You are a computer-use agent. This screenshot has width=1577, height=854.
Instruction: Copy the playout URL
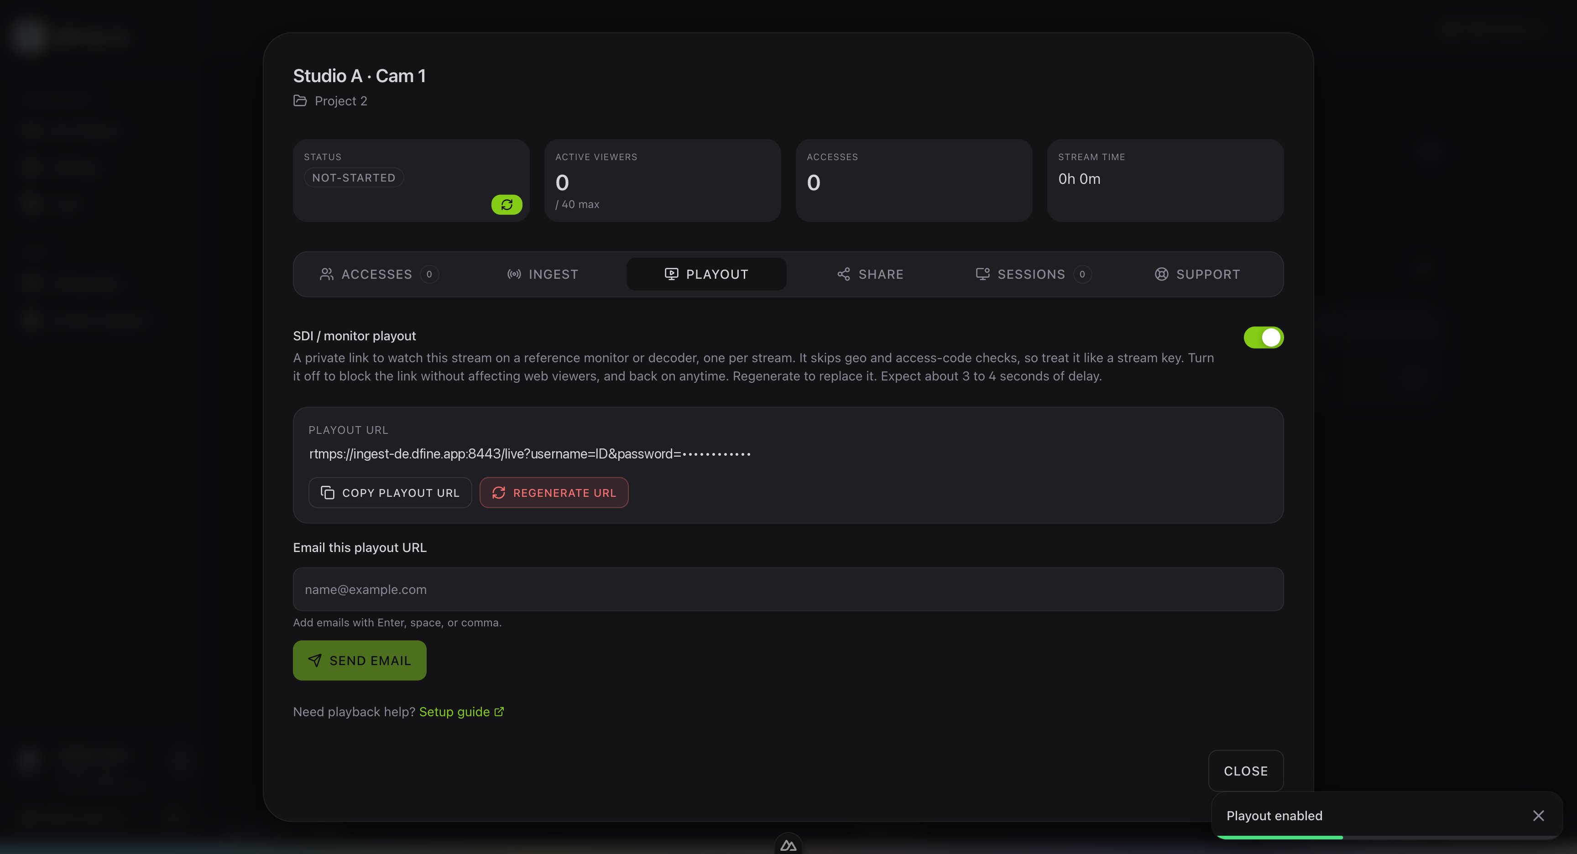coord(390,493)
